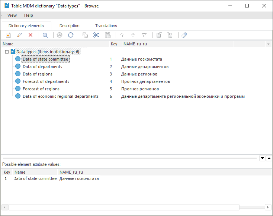273x216 pixels.
Task: Click NAME_ru_ru column header in tree
Action: pos(178,44)
